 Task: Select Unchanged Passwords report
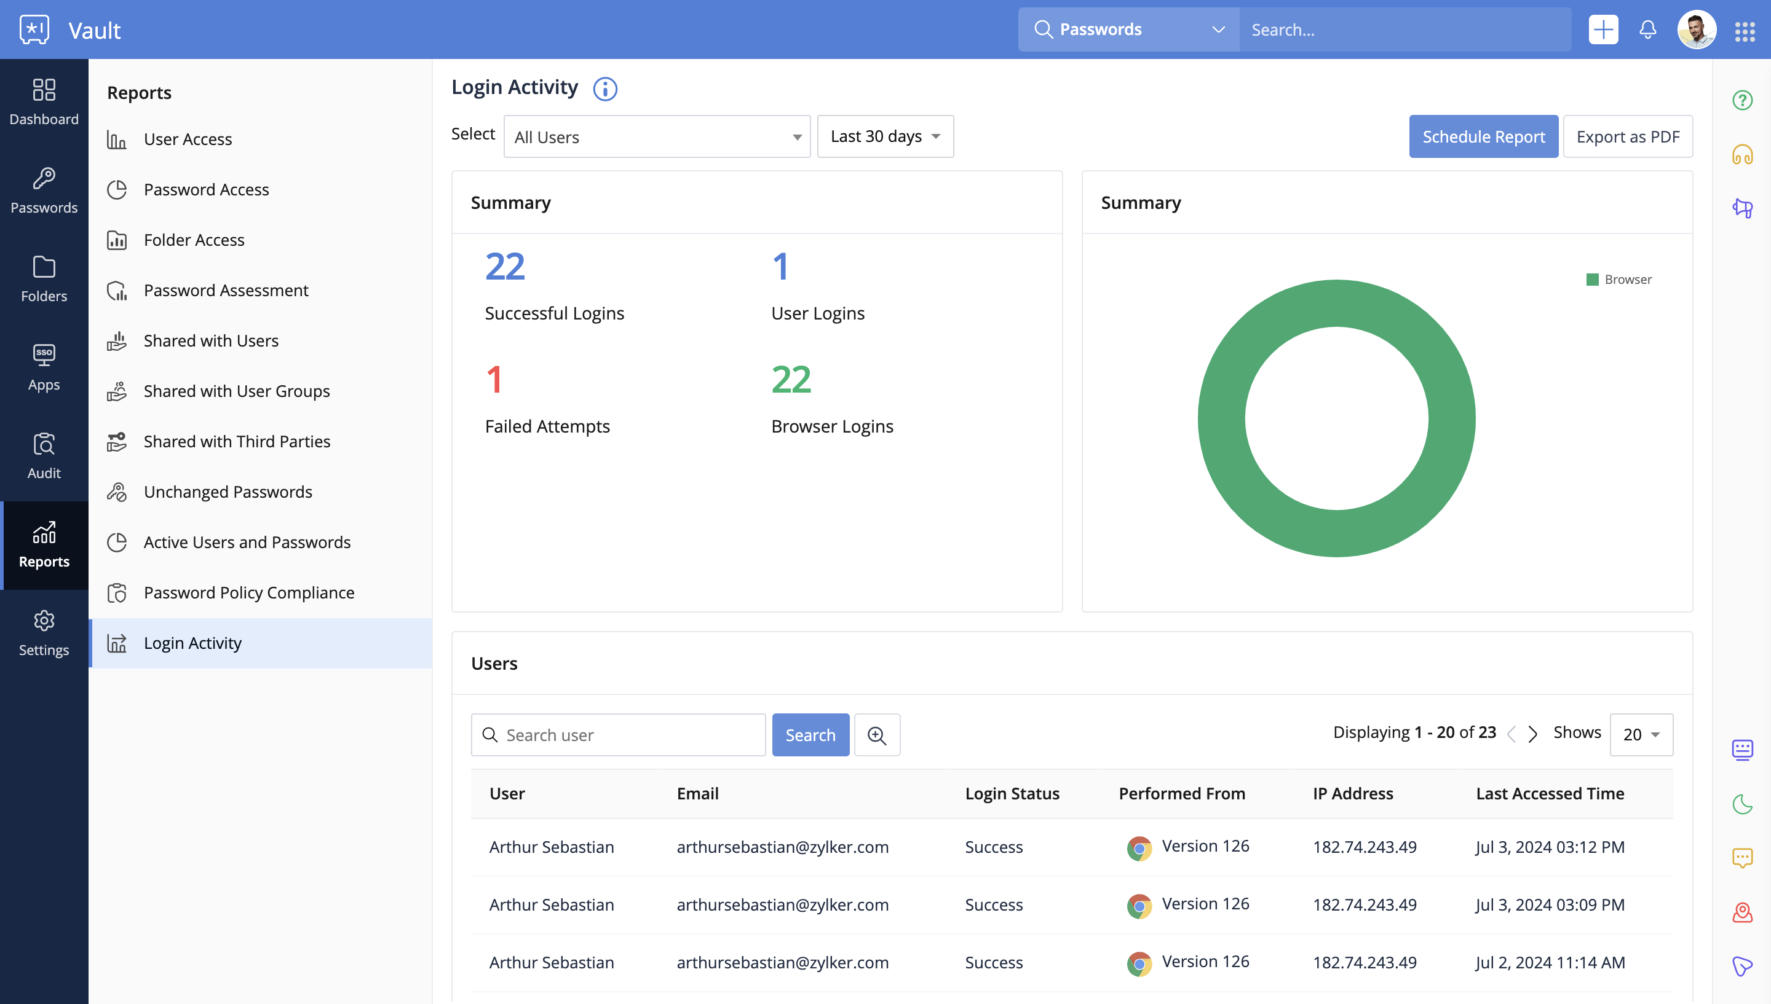pos(228,492)
